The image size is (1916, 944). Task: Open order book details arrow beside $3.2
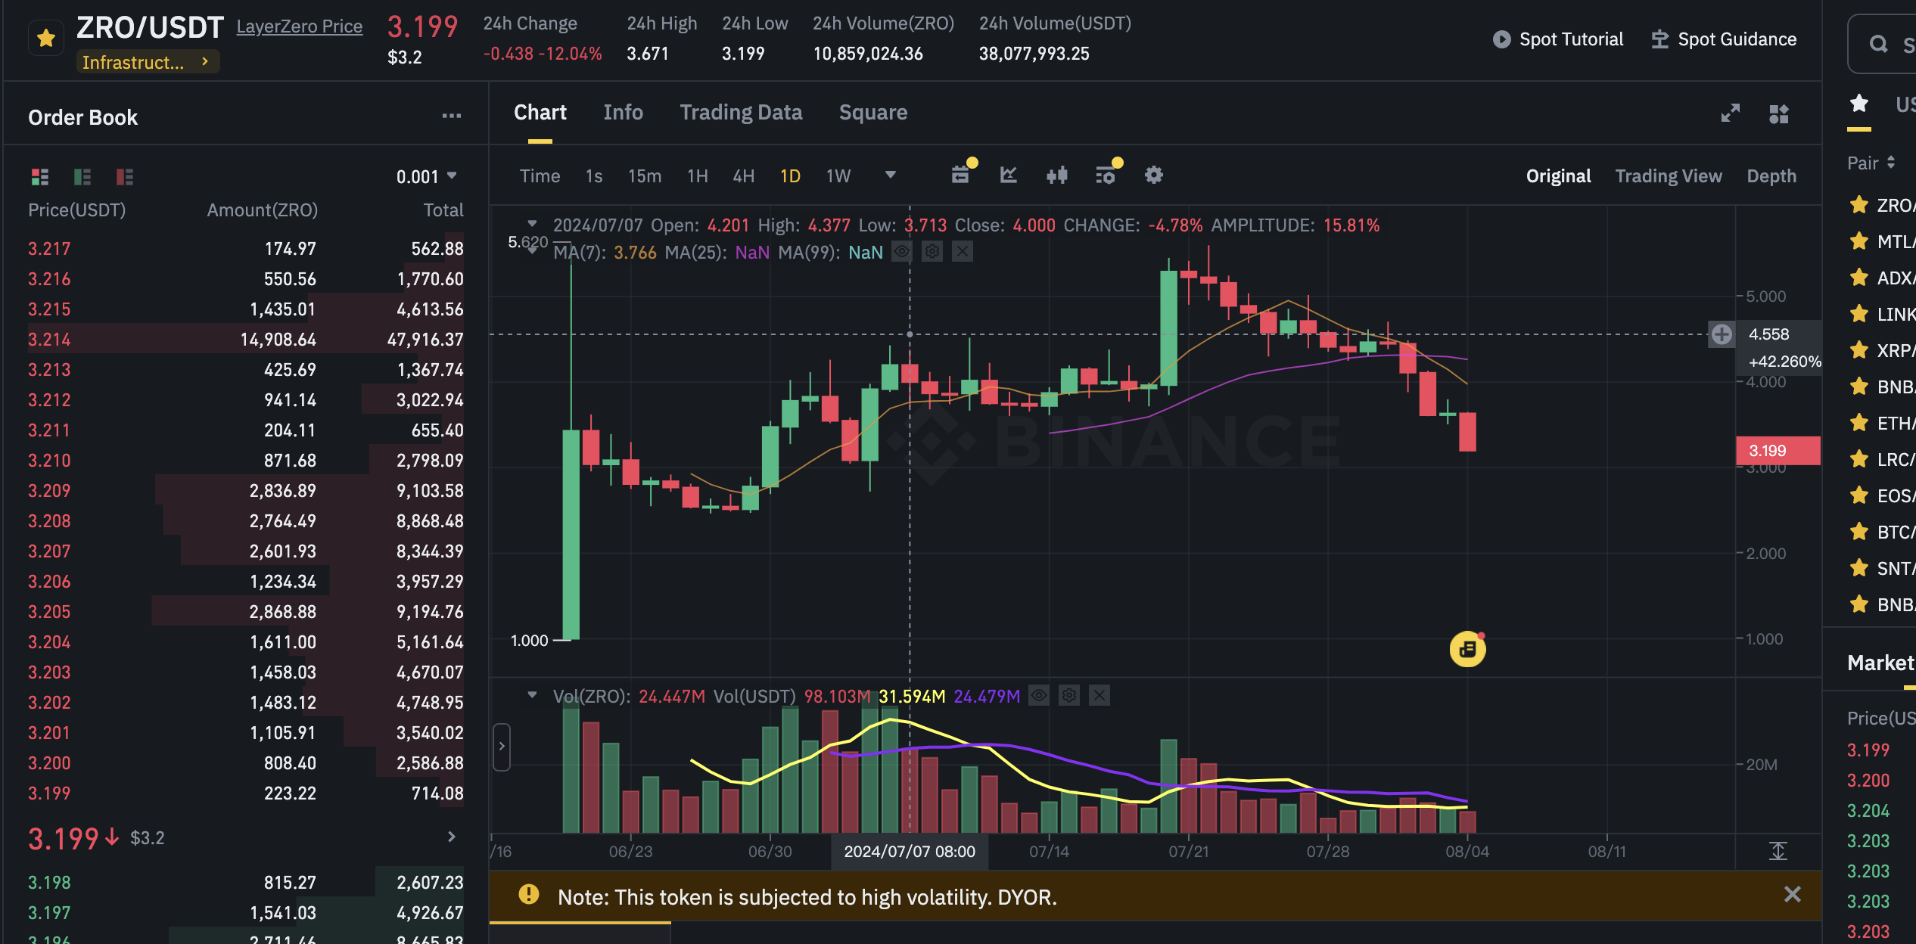click(x=452, y=837)
